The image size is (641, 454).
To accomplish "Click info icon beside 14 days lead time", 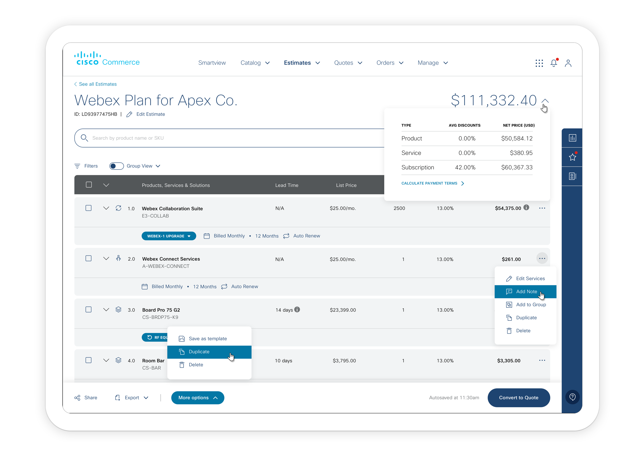I will pyautogui.click(x=297, y=309).
